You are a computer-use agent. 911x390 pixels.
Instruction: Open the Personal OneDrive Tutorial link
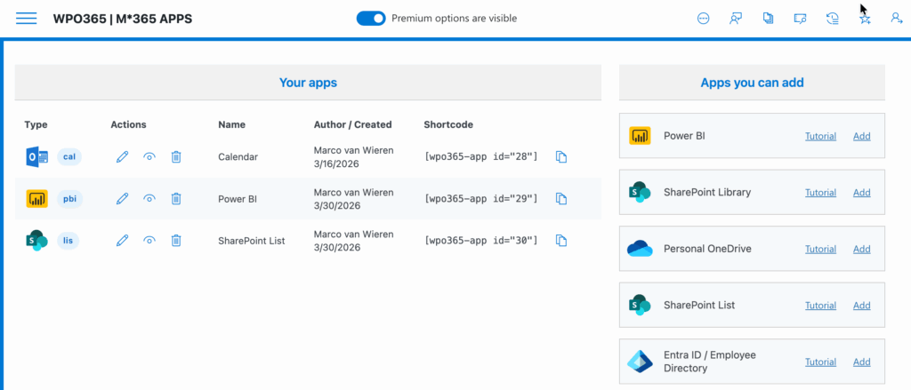point(820,249)
